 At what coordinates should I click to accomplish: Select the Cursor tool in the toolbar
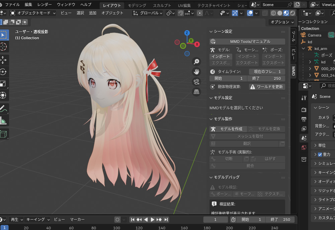3,47
